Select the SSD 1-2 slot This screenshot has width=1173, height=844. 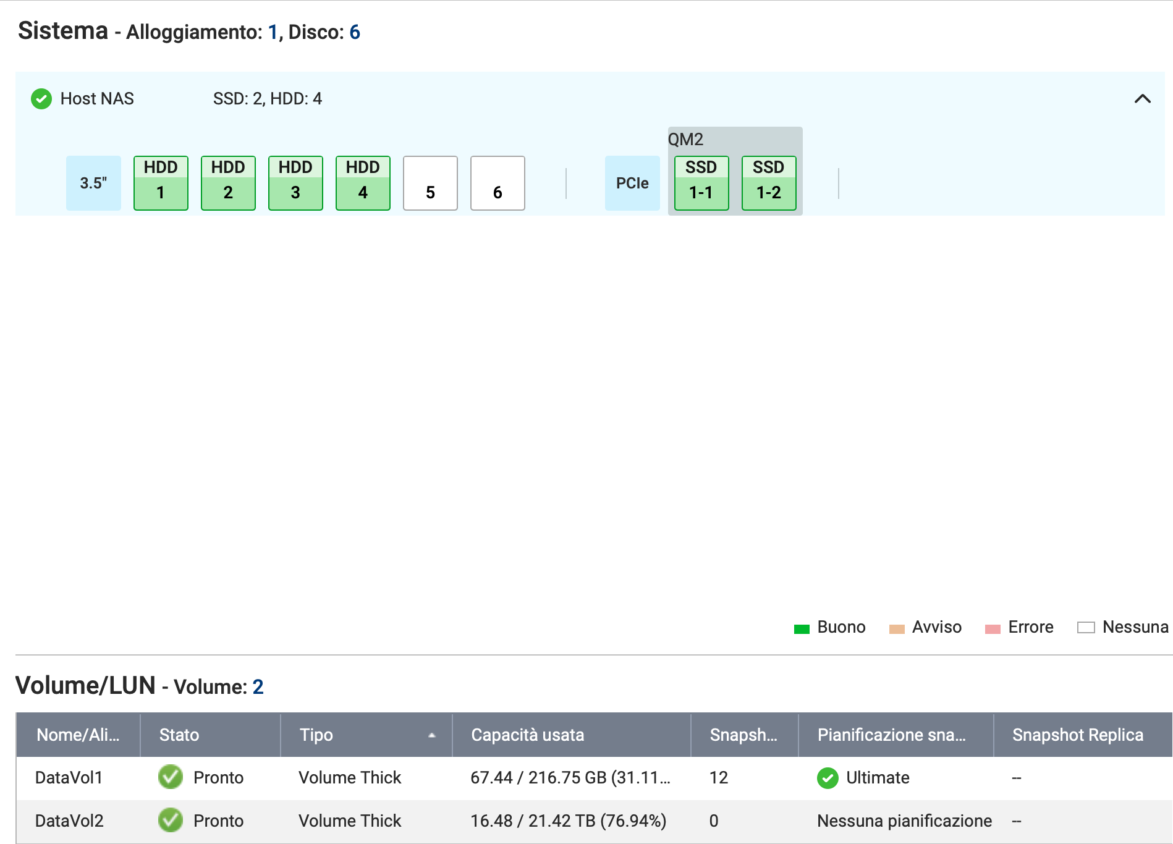tap(769, 183)
